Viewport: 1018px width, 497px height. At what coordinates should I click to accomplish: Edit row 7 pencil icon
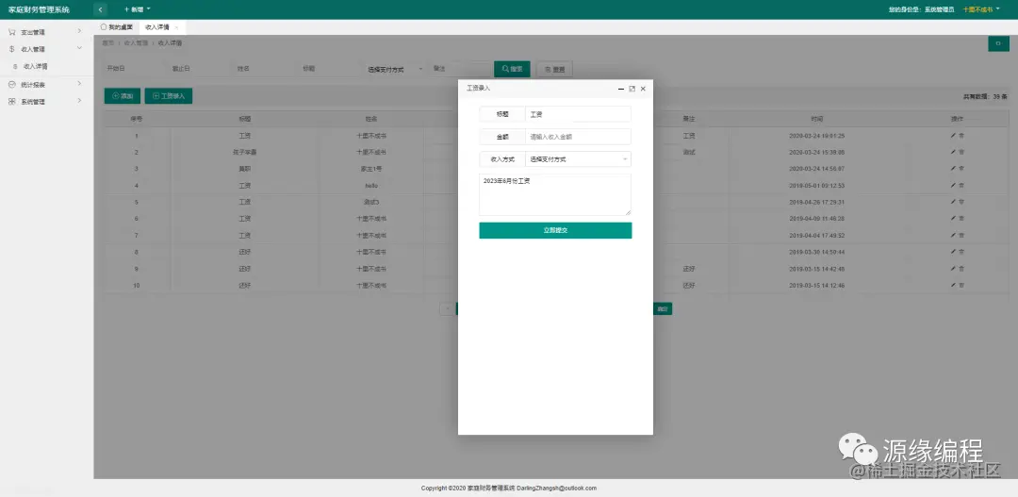(953, 235)
